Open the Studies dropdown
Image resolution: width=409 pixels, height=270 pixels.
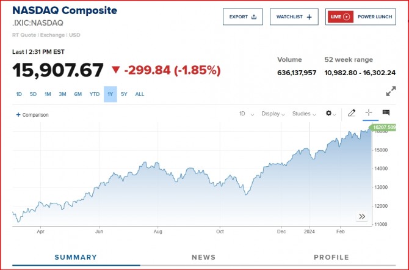(x=304, y=114)
